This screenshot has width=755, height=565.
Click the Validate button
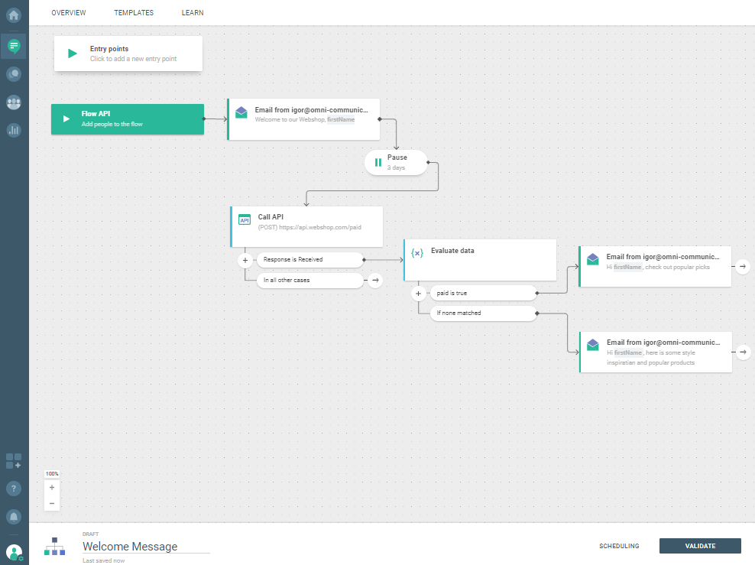click(x=700, y=546)
